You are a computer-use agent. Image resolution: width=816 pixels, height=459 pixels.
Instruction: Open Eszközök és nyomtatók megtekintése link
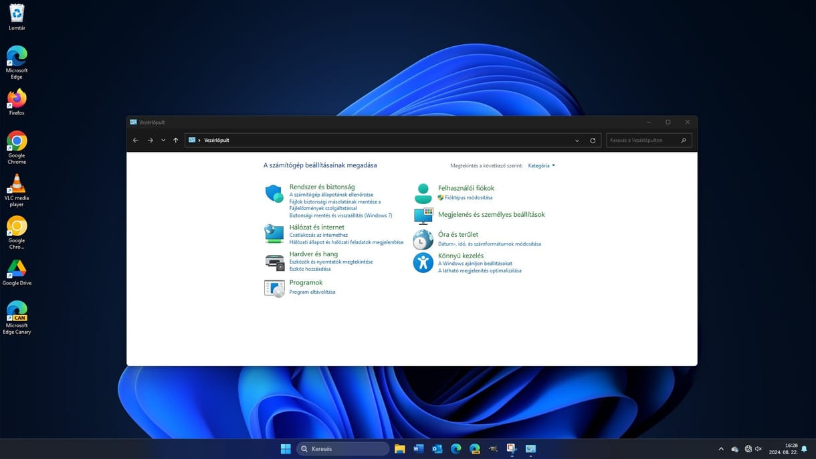tap(331, 262)
